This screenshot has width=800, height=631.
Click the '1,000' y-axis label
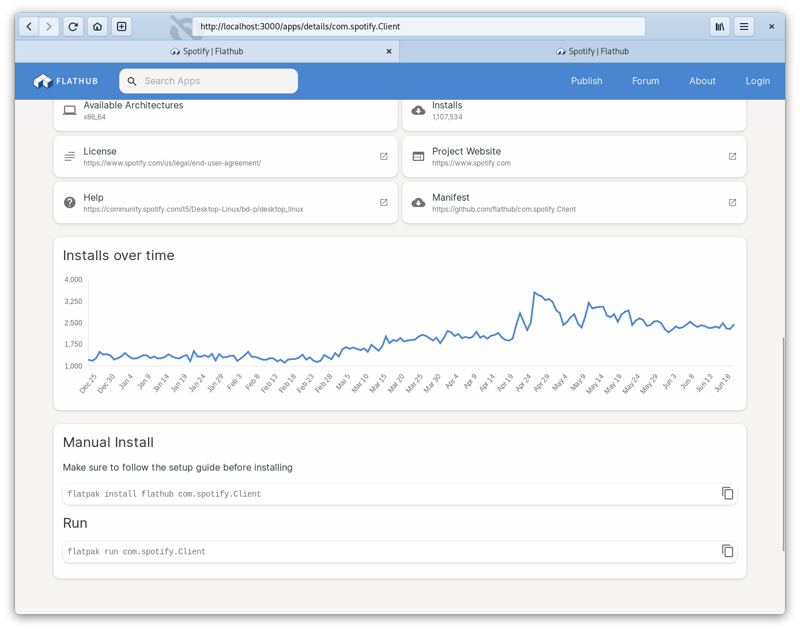pyautogui.click(x=73, y=366)
